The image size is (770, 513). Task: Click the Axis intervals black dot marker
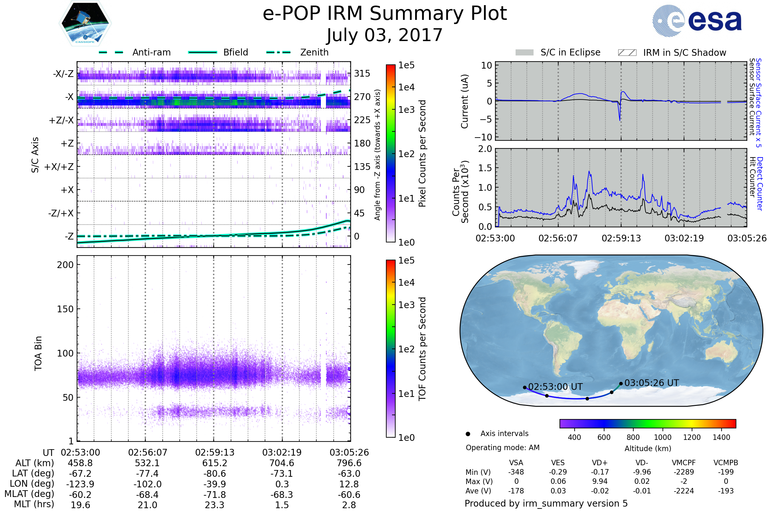click(x=468, y=434)
